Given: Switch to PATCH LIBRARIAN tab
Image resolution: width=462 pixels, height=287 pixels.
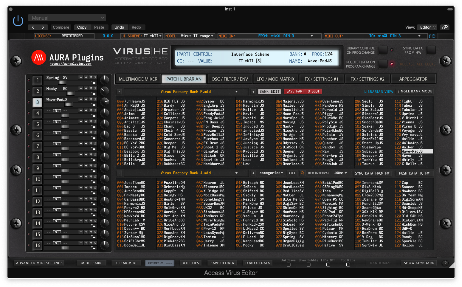Looking at the screenshot, I should coord(184,79).
